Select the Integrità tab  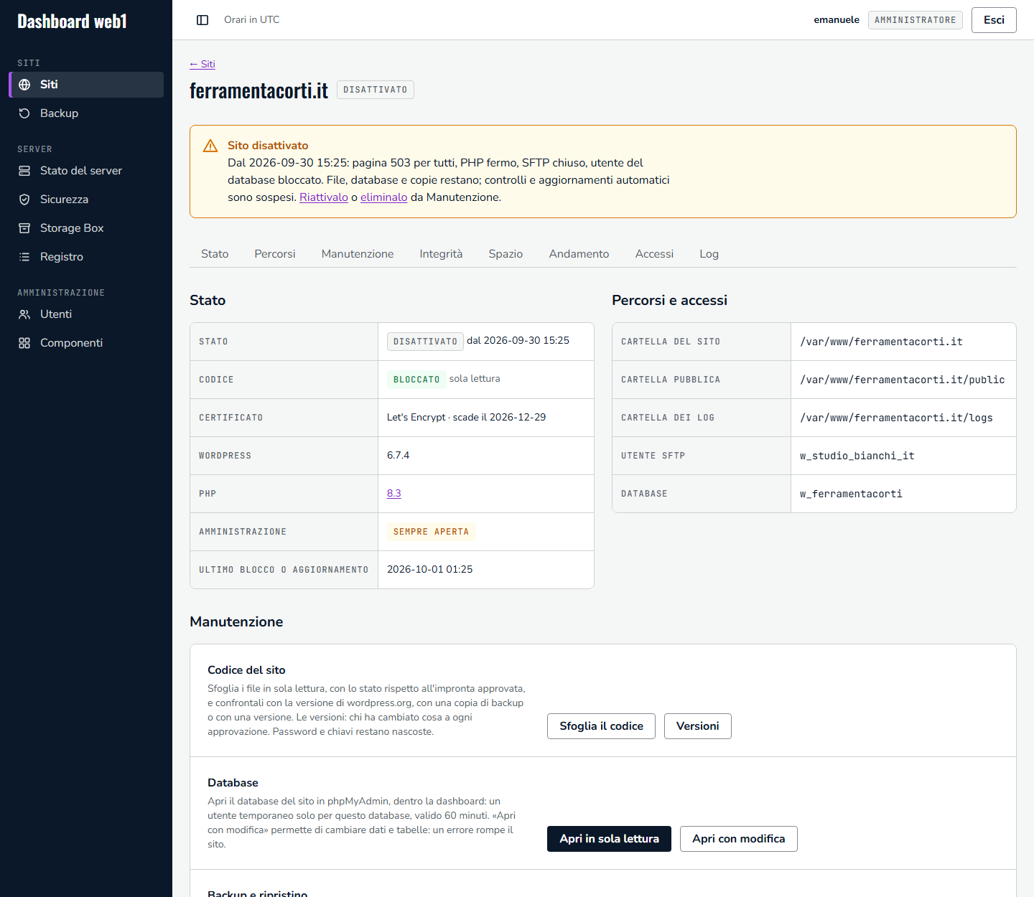pyautogui.click(x=441, y=254)
